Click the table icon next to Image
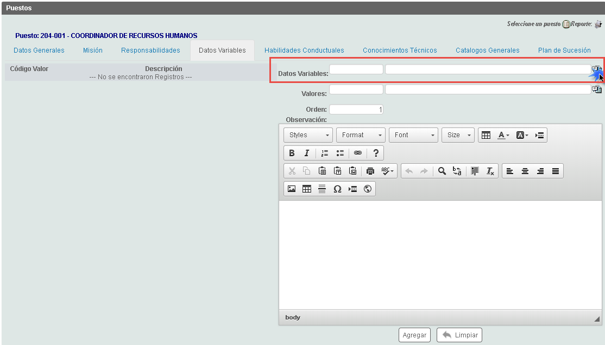The image size is (605, 345). pos(307,189)
